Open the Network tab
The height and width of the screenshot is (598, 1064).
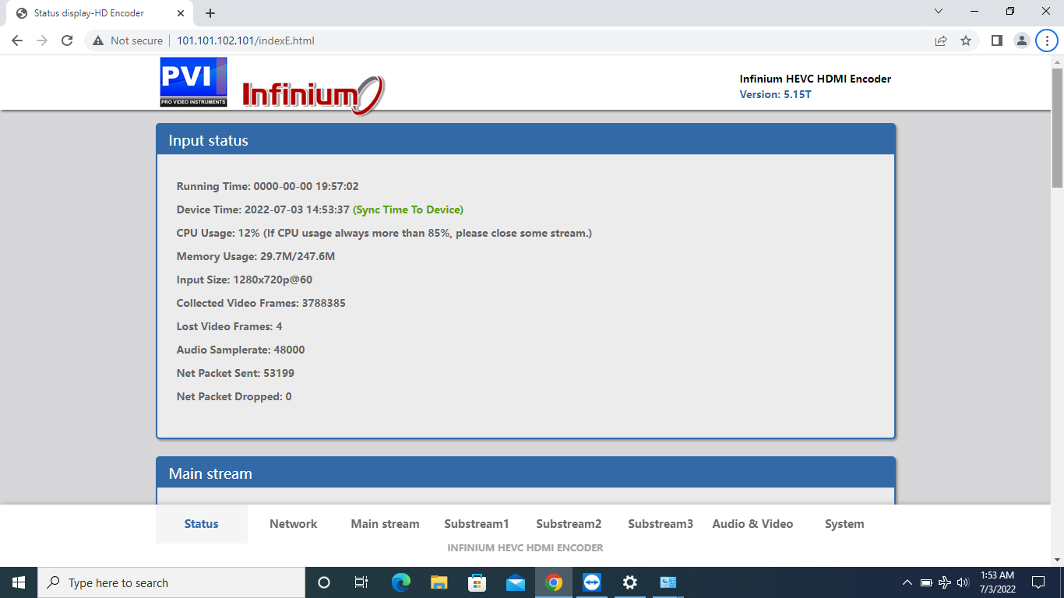[x=294, y=524]
